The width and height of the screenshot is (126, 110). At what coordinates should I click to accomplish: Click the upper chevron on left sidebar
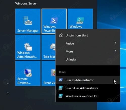tap(8, 84)
